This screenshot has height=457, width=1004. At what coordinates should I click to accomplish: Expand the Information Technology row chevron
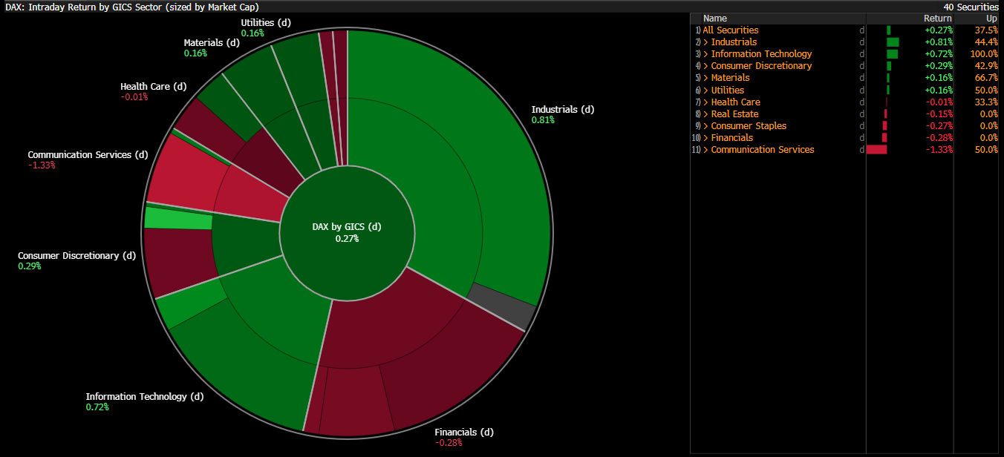point(705,54)
